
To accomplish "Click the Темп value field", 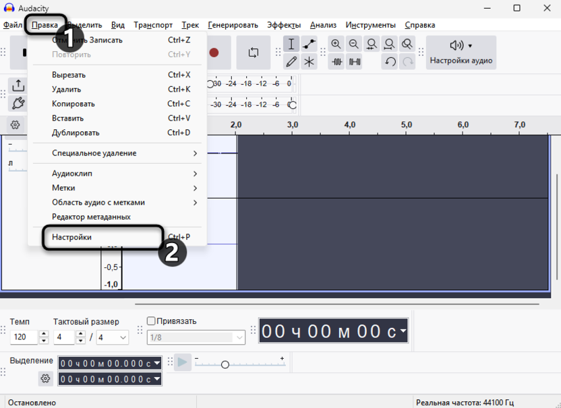I will pos(25,337).
